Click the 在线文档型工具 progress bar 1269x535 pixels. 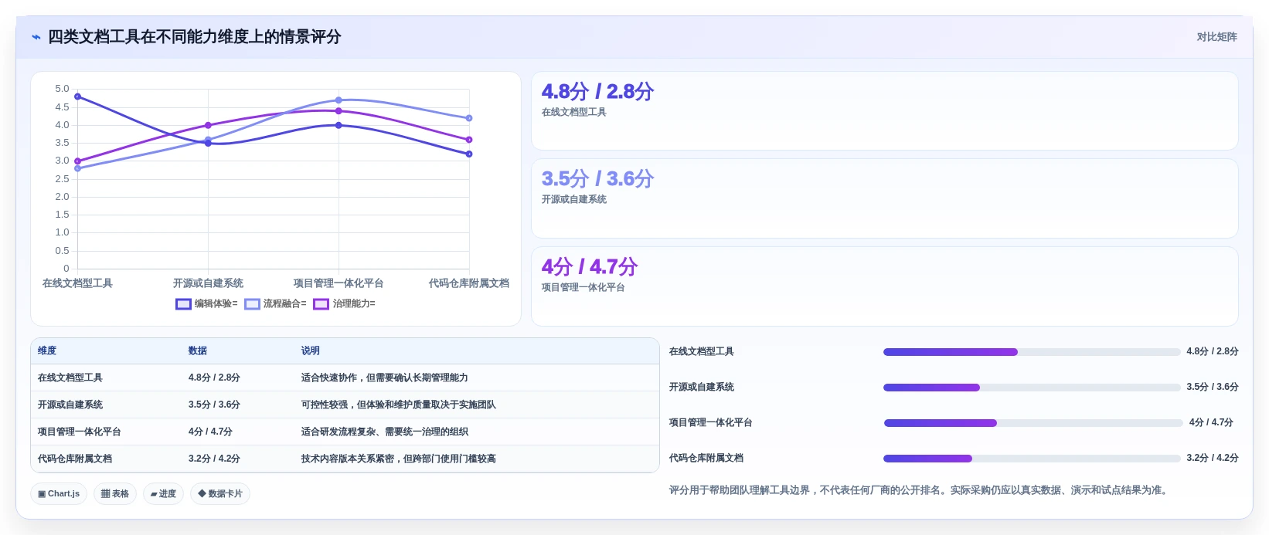1032,352
